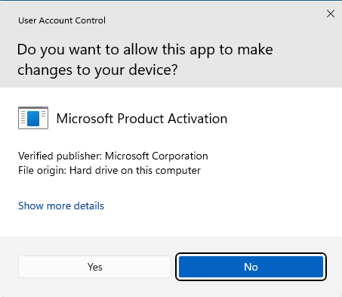Click the Microsoft Product Activation app icon

[33, 118]
